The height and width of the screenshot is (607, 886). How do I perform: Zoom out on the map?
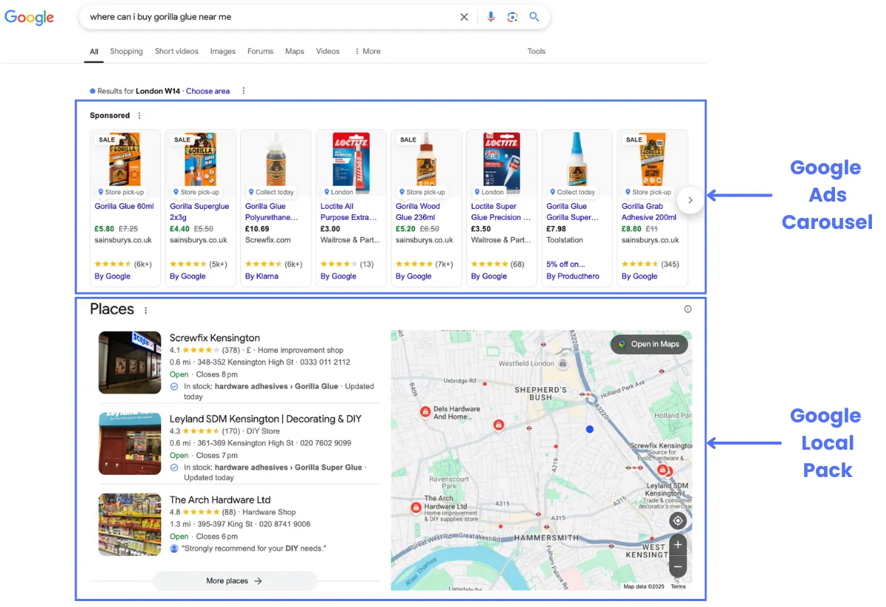point(678,566)
